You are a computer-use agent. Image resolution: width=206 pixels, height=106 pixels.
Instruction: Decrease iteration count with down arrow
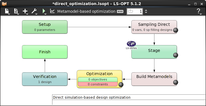pyautogui.click(x=146, y=12)
